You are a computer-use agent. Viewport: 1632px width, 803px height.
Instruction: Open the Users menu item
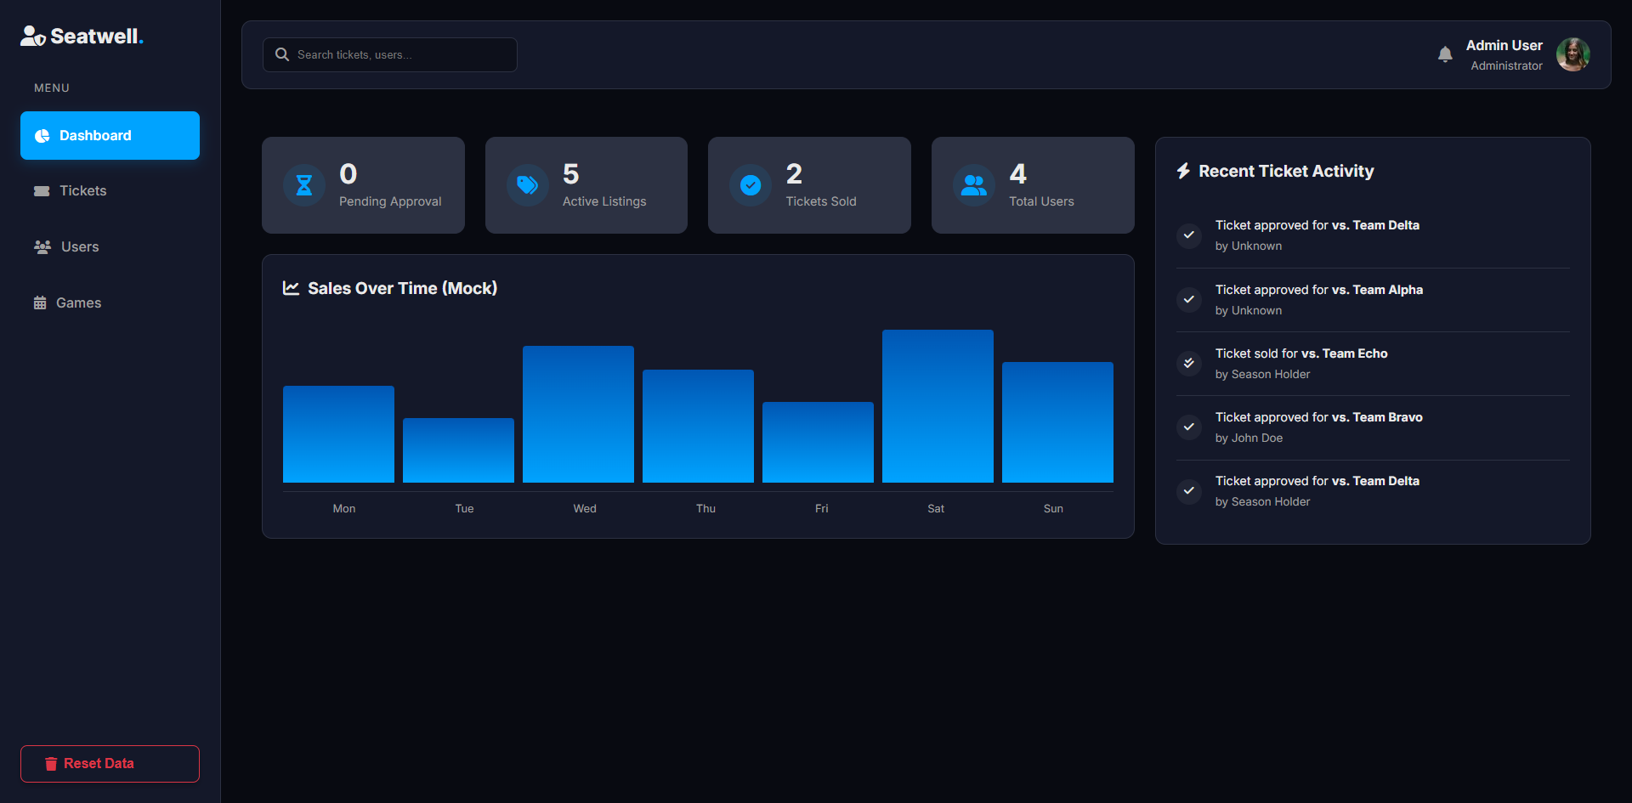point(110,247)
